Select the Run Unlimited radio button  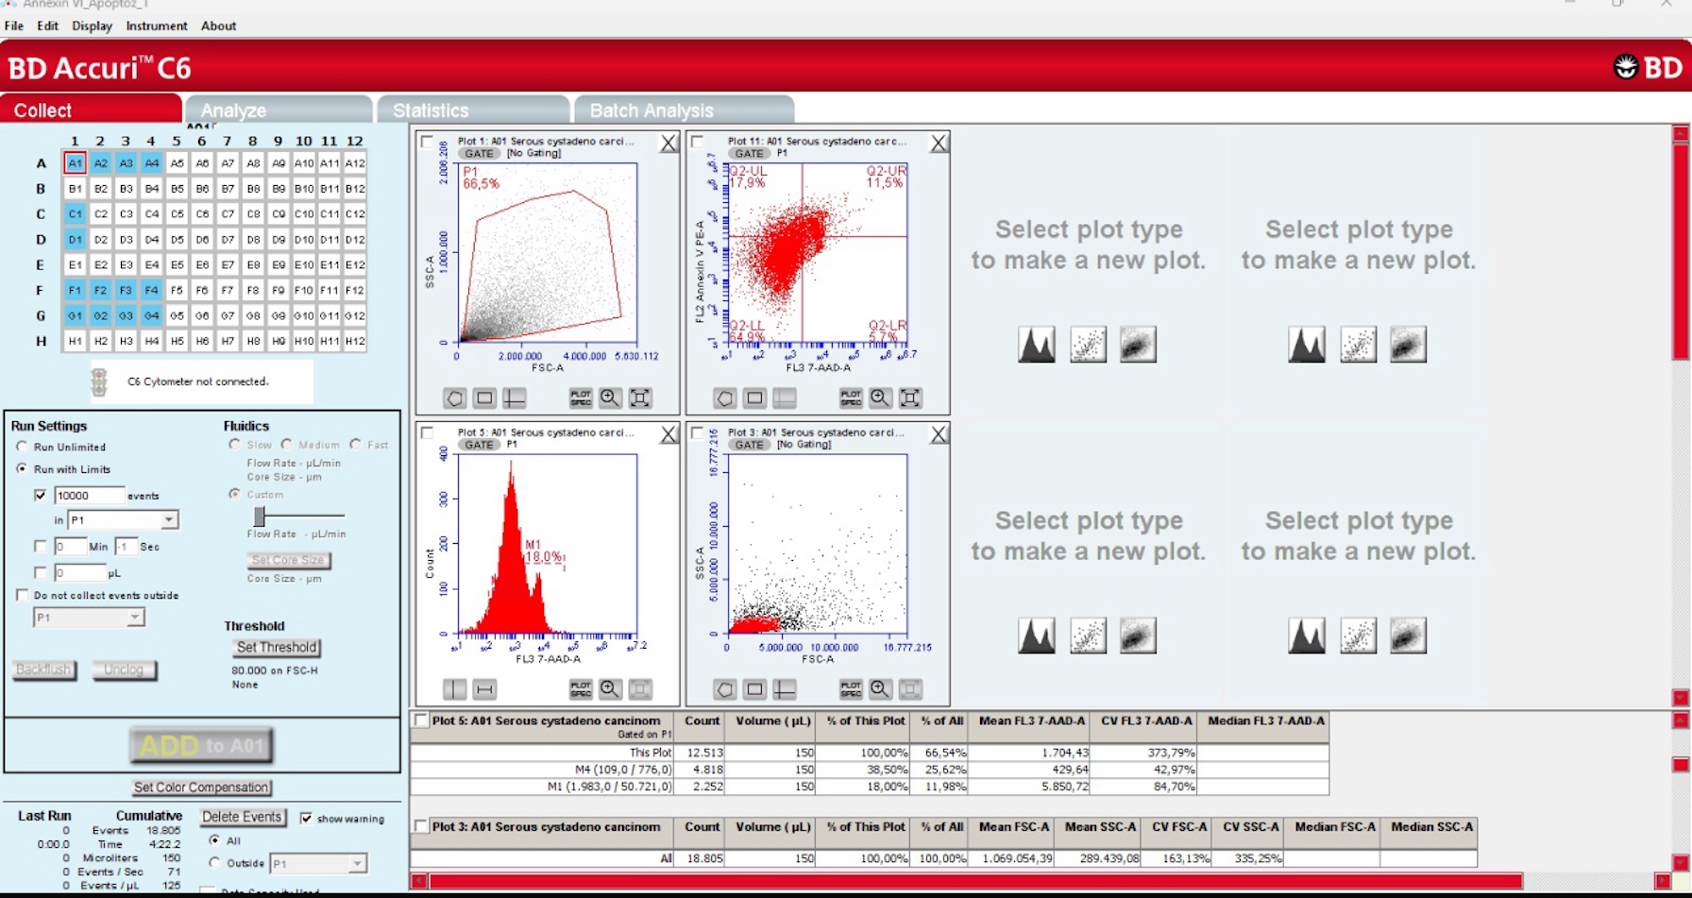[x=22, y=447]
